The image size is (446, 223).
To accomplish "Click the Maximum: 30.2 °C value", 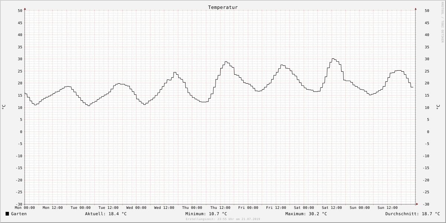I will [x=306, y=214].
